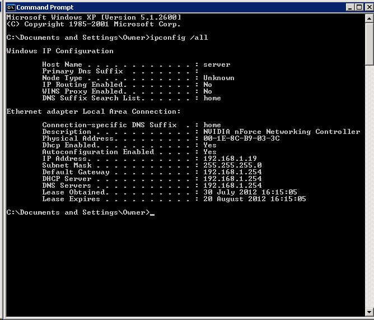Click the final prompt line with cursor
374x320 pixels.
click(81, 212)
